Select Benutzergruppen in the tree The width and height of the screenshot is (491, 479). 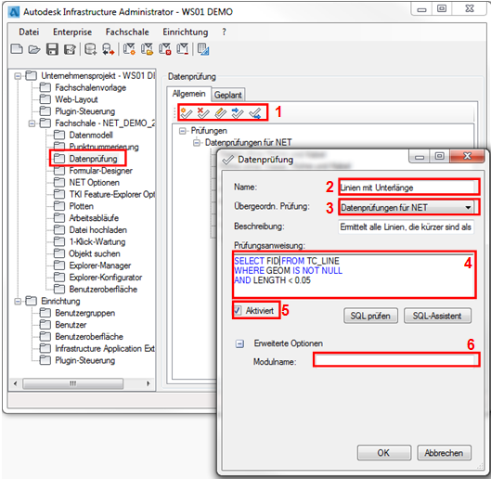[84, 313]
